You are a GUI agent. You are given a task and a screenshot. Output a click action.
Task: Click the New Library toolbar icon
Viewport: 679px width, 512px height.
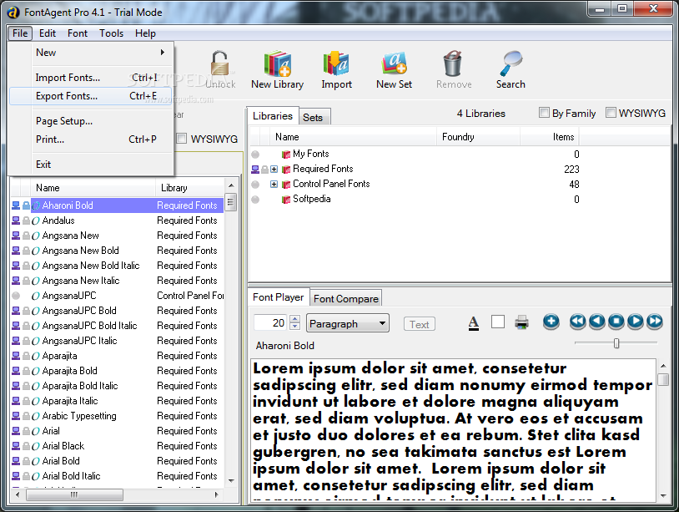(x=277, y=63)
